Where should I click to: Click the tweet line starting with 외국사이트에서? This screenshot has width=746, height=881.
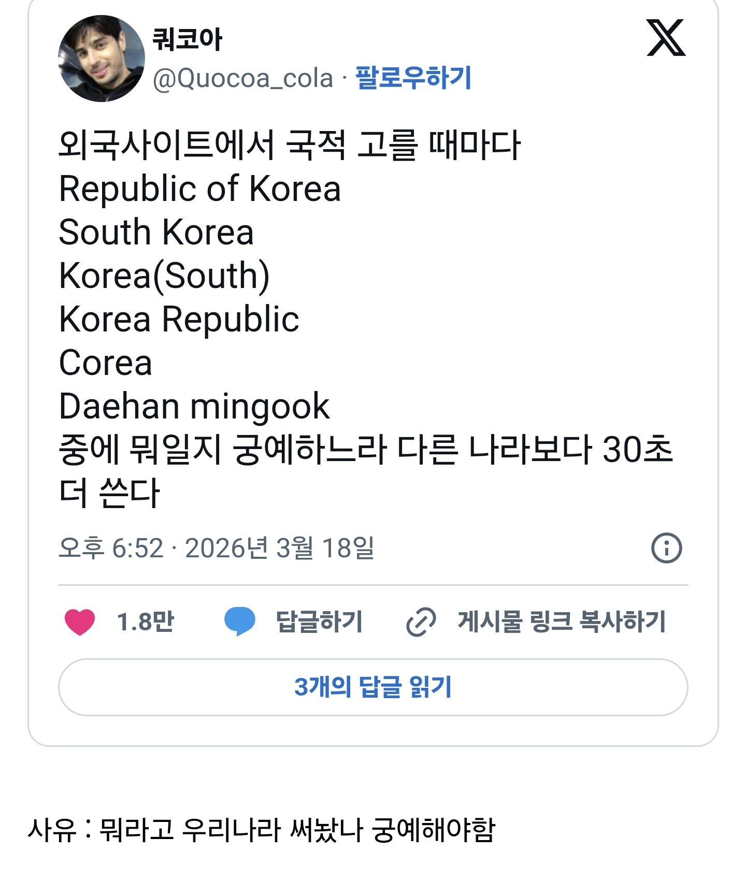[289, 145]
